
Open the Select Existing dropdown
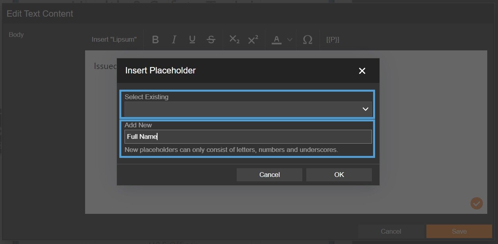point(248,109)
